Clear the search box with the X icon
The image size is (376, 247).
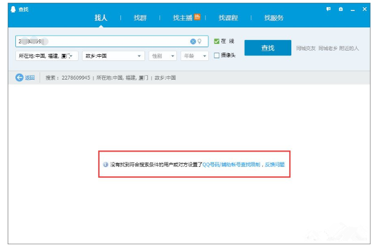(x=193, y=42)
